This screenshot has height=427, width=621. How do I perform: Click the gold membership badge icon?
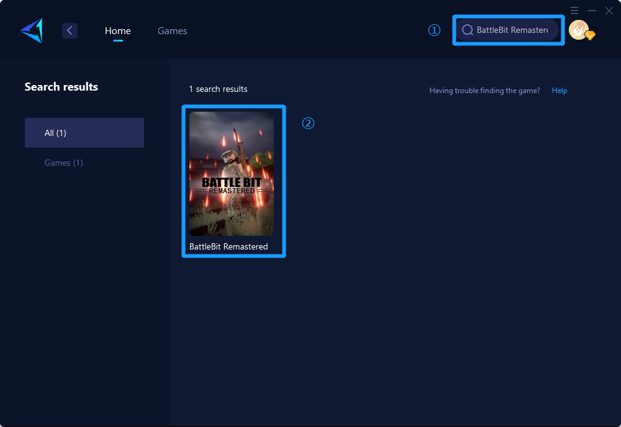point(590,35)
